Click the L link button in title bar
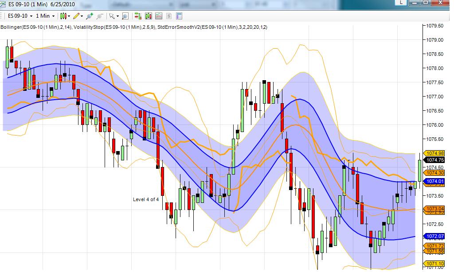 pos(401,3)
